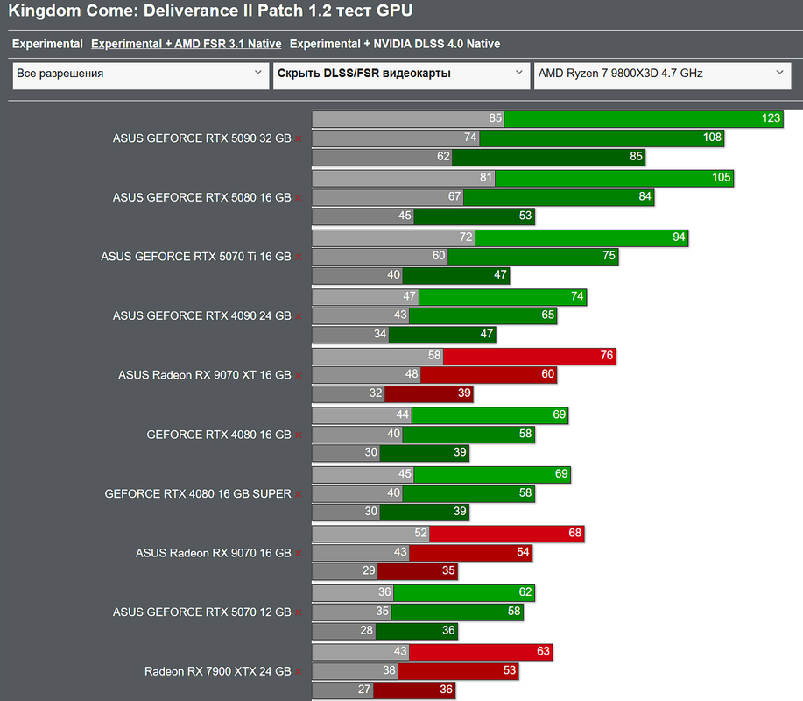Open the Скрыть DLSS/FSR видеокарты dropdown
This screenshot has height=701, width=803.
point(401,76)
